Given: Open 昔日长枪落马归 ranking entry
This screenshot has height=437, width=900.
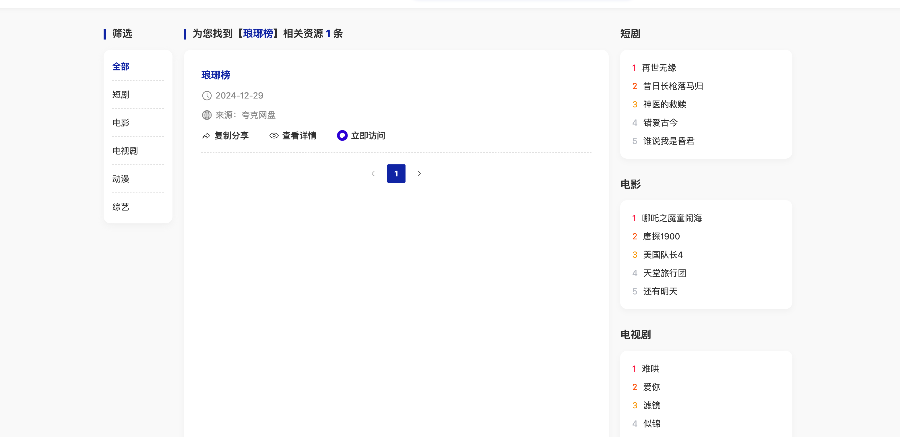Looking at the screenshot, I should [673, 86].
